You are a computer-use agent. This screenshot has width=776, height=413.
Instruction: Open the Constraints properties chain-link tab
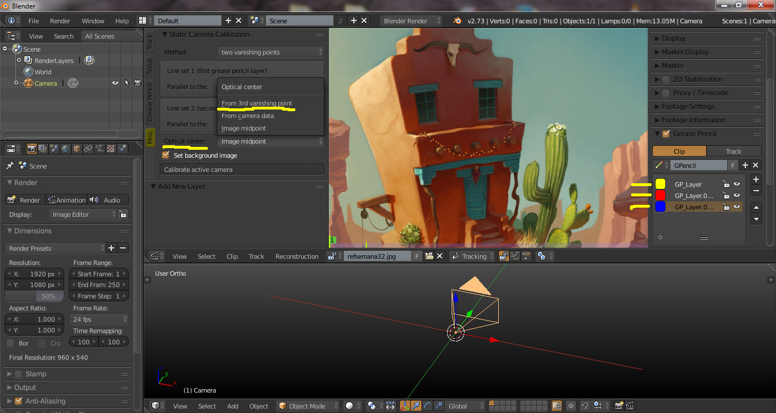coord(88,149)
